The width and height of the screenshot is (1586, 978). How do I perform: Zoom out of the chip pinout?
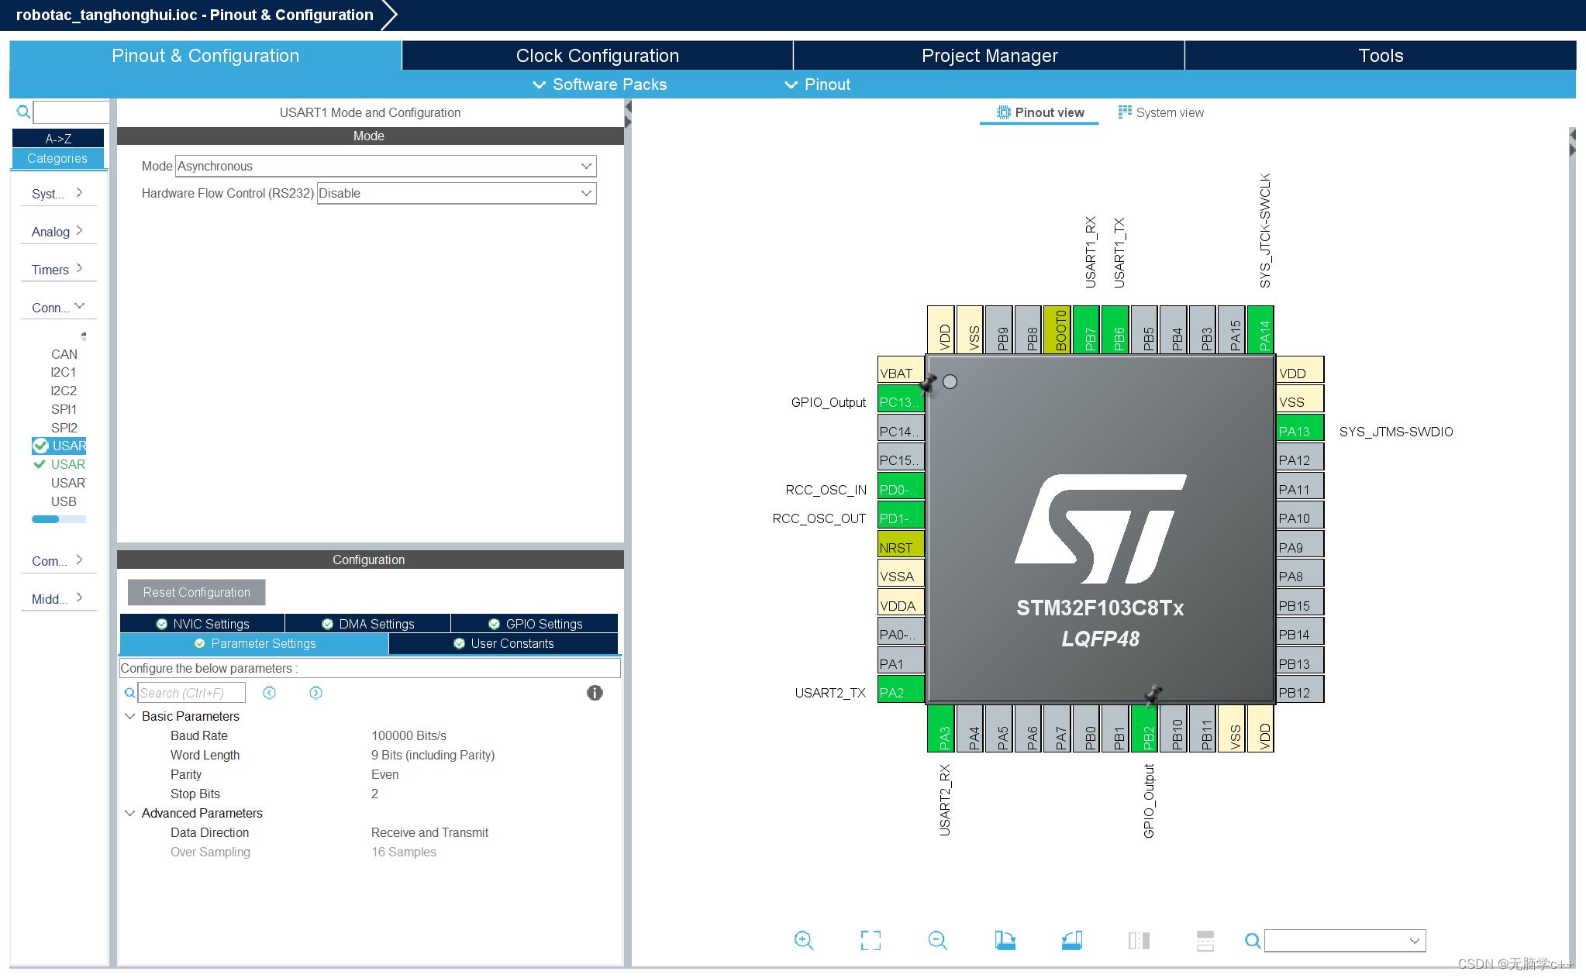[x=937, y=940]
